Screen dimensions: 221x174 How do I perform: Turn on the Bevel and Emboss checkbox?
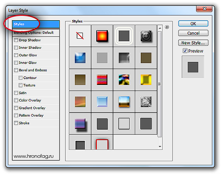point(16,70)
